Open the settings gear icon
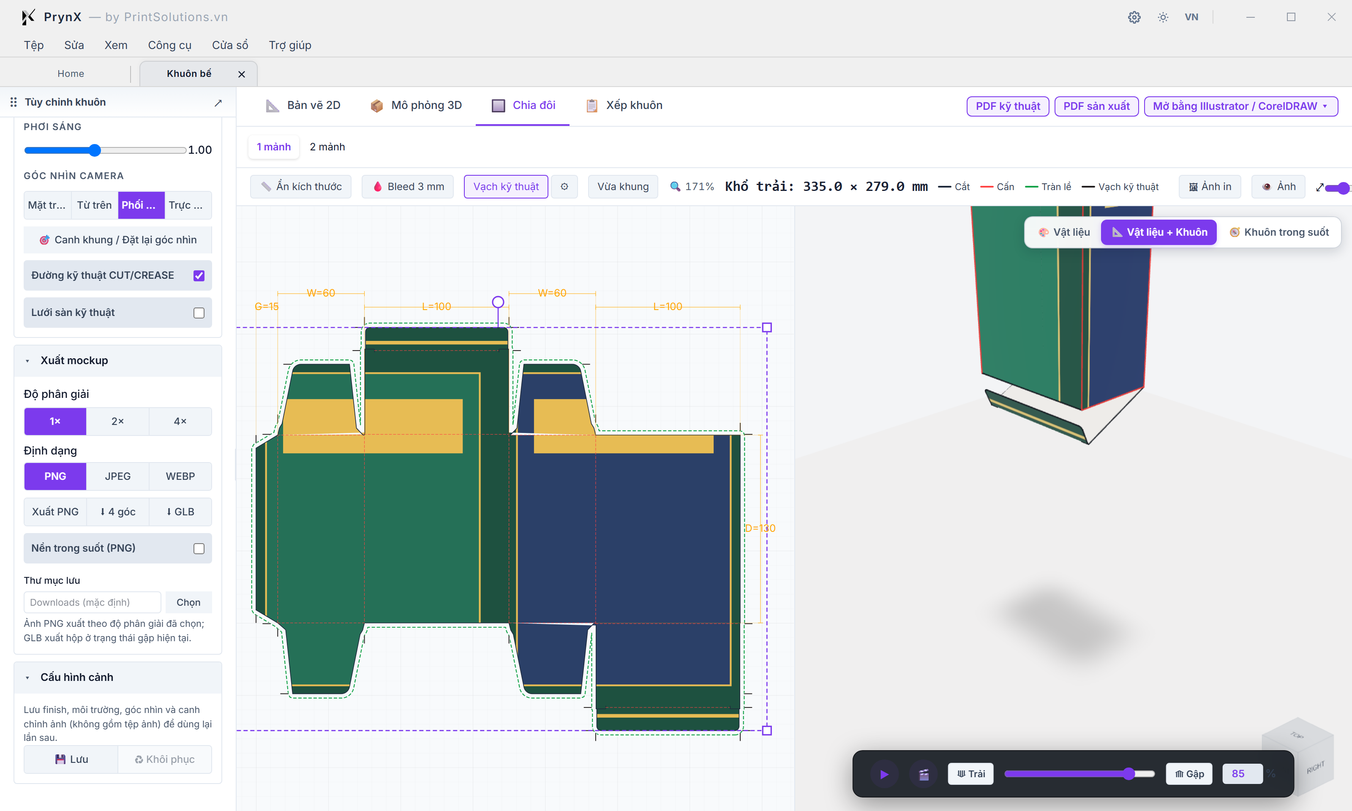The height and width of the screenshot is (811, 1352). pos(1134,17)
